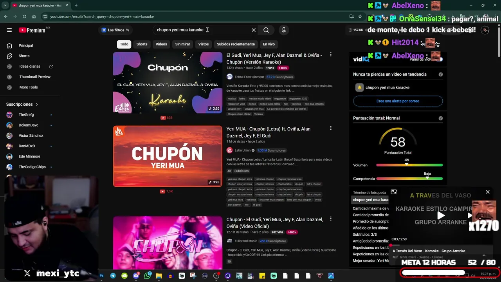The image size is (501, 282).
Task: Open three-dot menu for Chupón Letra video
Action: click(x=331, y=128)
